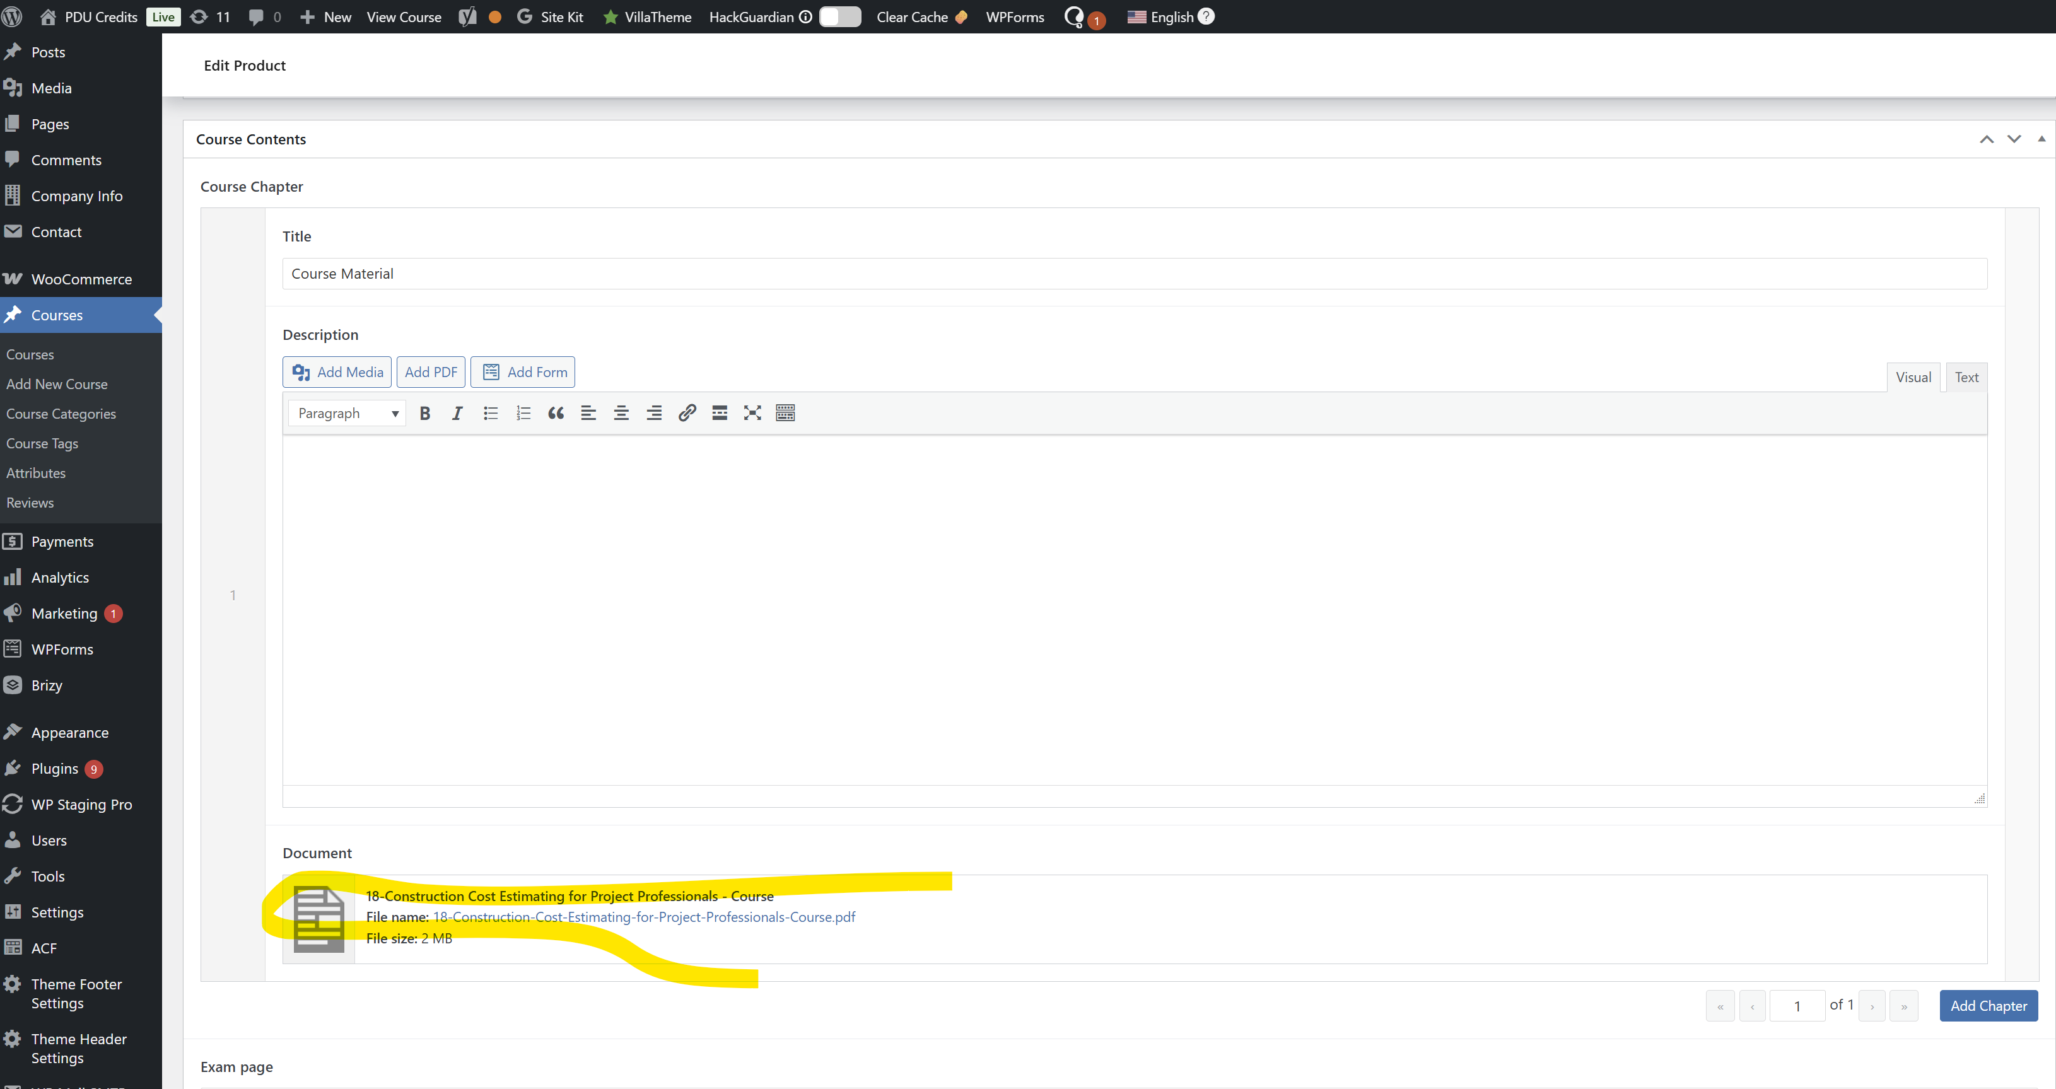The width and height of the screenshot is (2056, 1089).
Task: Open the WooCommerce menu in sidebar
Action: [x=81, y=279]
